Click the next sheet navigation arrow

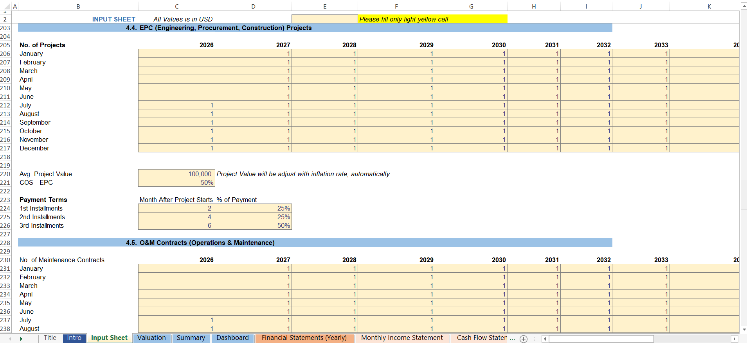coord(21,339)
